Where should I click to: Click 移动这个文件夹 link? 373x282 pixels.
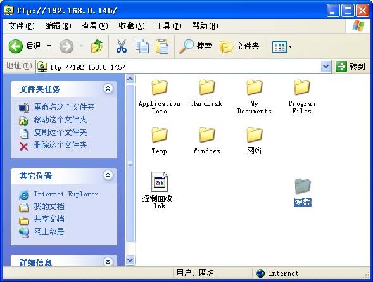point(60,120)
